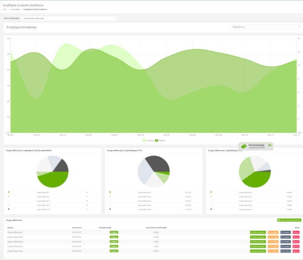Image resolution: width=303 pixels, height=260 pixels.
Task: Go to Start in the breadcrumb
Action: [x=4, y=9]
